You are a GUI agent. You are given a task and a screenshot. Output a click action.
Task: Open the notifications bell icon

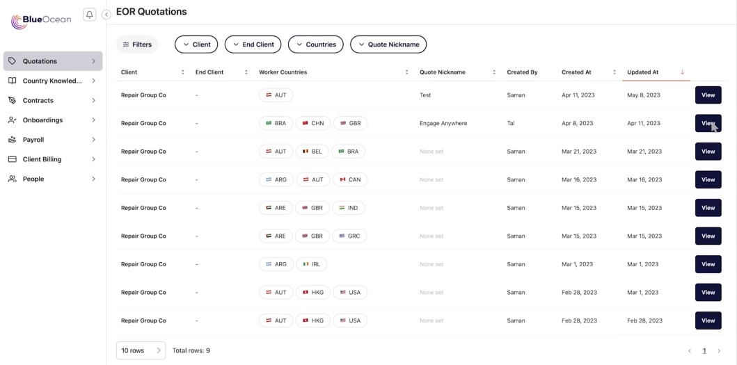(89, 15)
